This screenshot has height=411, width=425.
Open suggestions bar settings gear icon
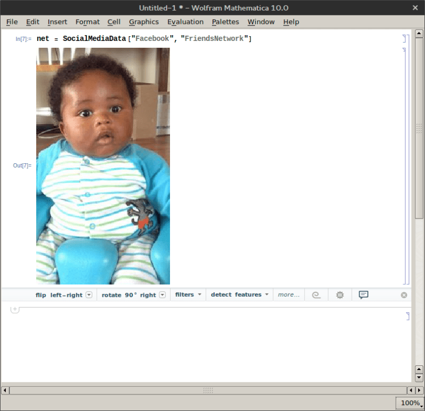339,295
